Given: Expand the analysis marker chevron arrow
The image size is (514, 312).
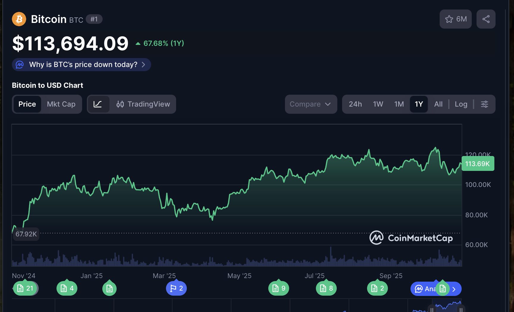Looking at the screenshot, I should click(454, 289).
